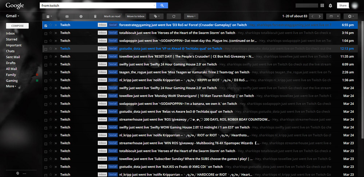Open the teagen_the_rogue Trine 2 email
364x177 pixels.
(x=201, y=72)
